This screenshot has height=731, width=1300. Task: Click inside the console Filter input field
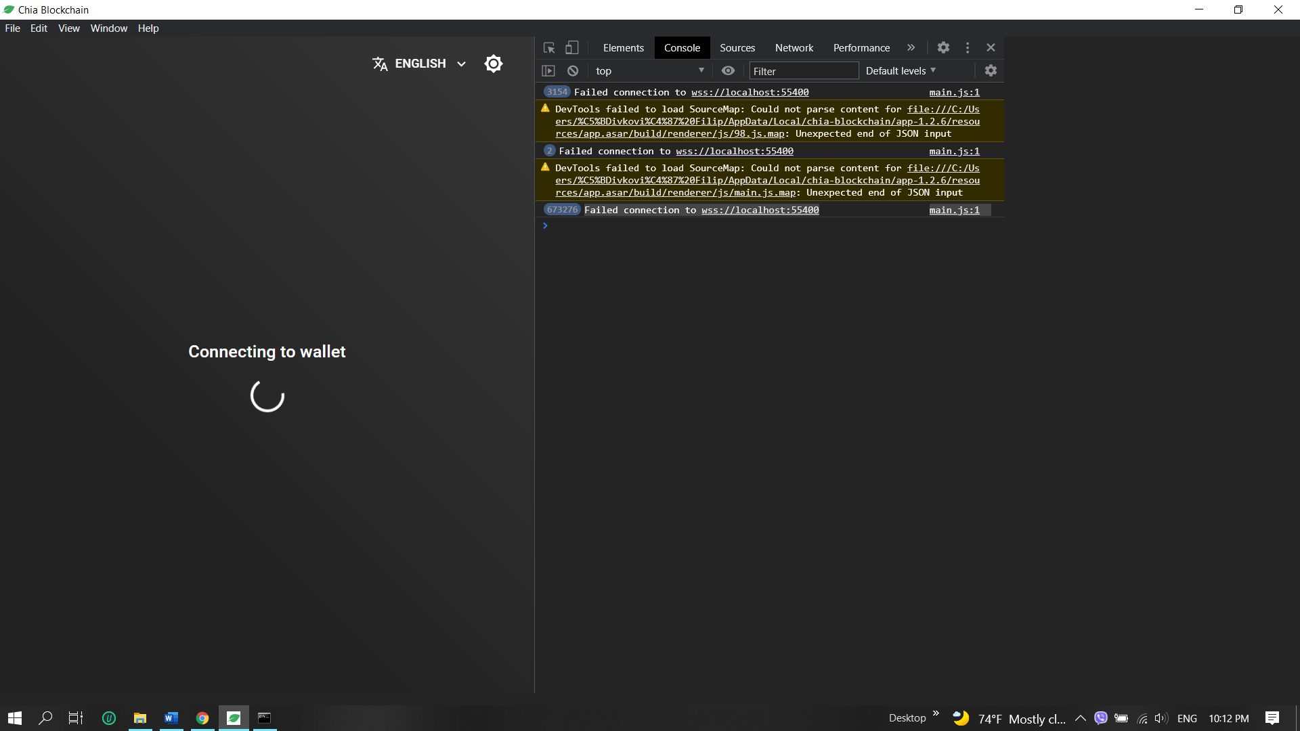[x=802, y=70]
